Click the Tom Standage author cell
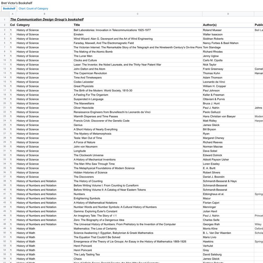This screenshot has width=263, height=263. [228, 47]
